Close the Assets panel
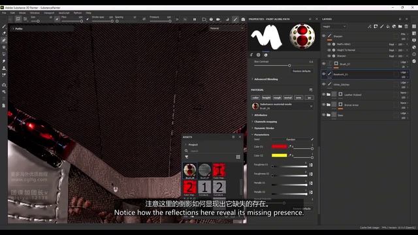The width and height of the screenshot is (418, 235). pos(240,137)
